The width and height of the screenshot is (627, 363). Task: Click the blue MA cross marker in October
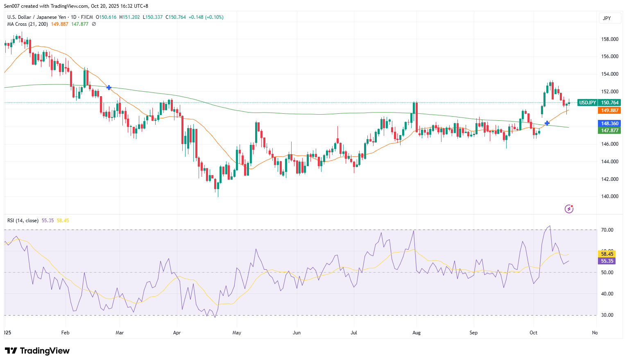pyautogui.click(x=547, y=123)
